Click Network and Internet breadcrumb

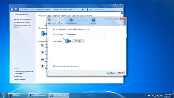[x=43, y=10]
